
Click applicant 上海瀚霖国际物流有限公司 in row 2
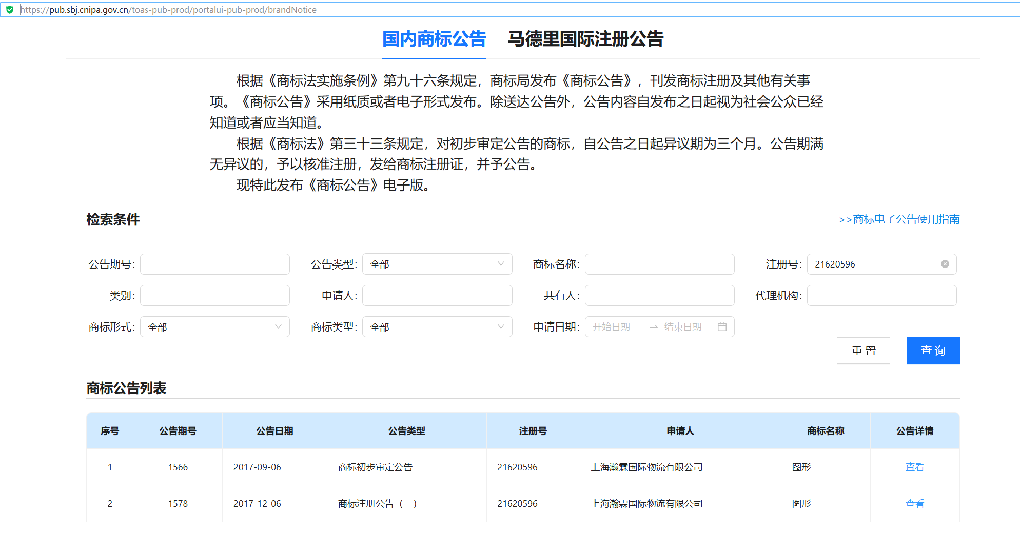tap(646, 503)
